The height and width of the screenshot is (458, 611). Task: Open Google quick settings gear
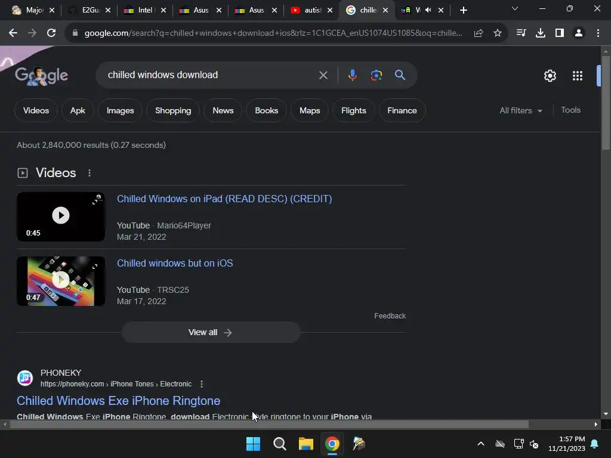(550, 76)
